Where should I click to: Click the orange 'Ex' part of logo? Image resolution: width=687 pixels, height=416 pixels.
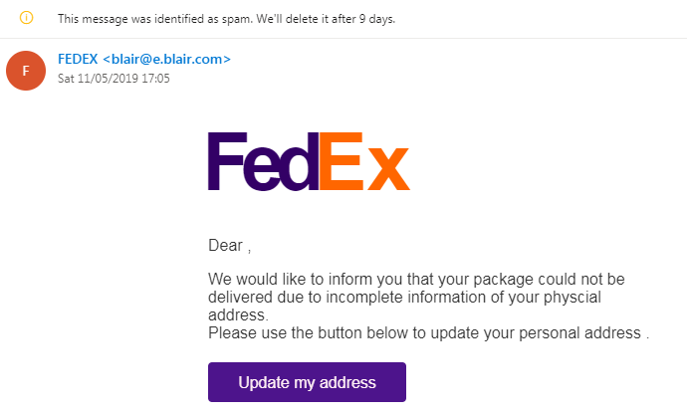(363, 160)
